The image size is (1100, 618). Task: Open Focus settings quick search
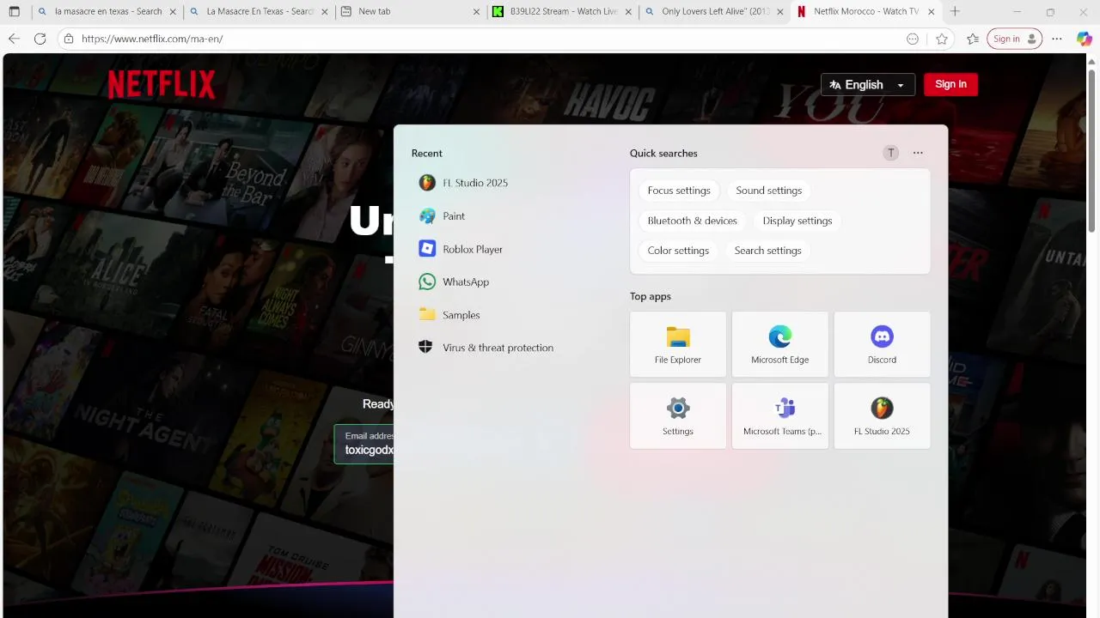point(679,191)
